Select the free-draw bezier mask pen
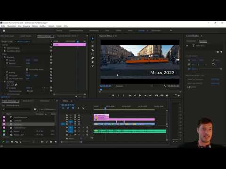The width and height of the screenshot is (226, 169). tap(16, 84)
